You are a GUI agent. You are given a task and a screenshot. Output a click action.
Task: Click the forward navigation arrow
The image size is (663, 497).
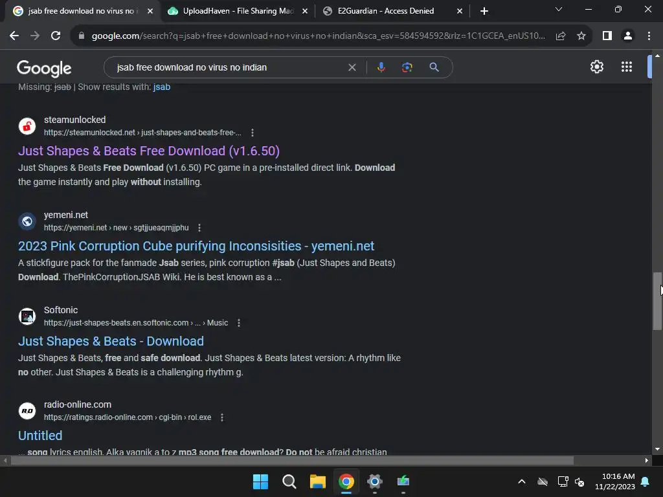[x=35, y=36]
